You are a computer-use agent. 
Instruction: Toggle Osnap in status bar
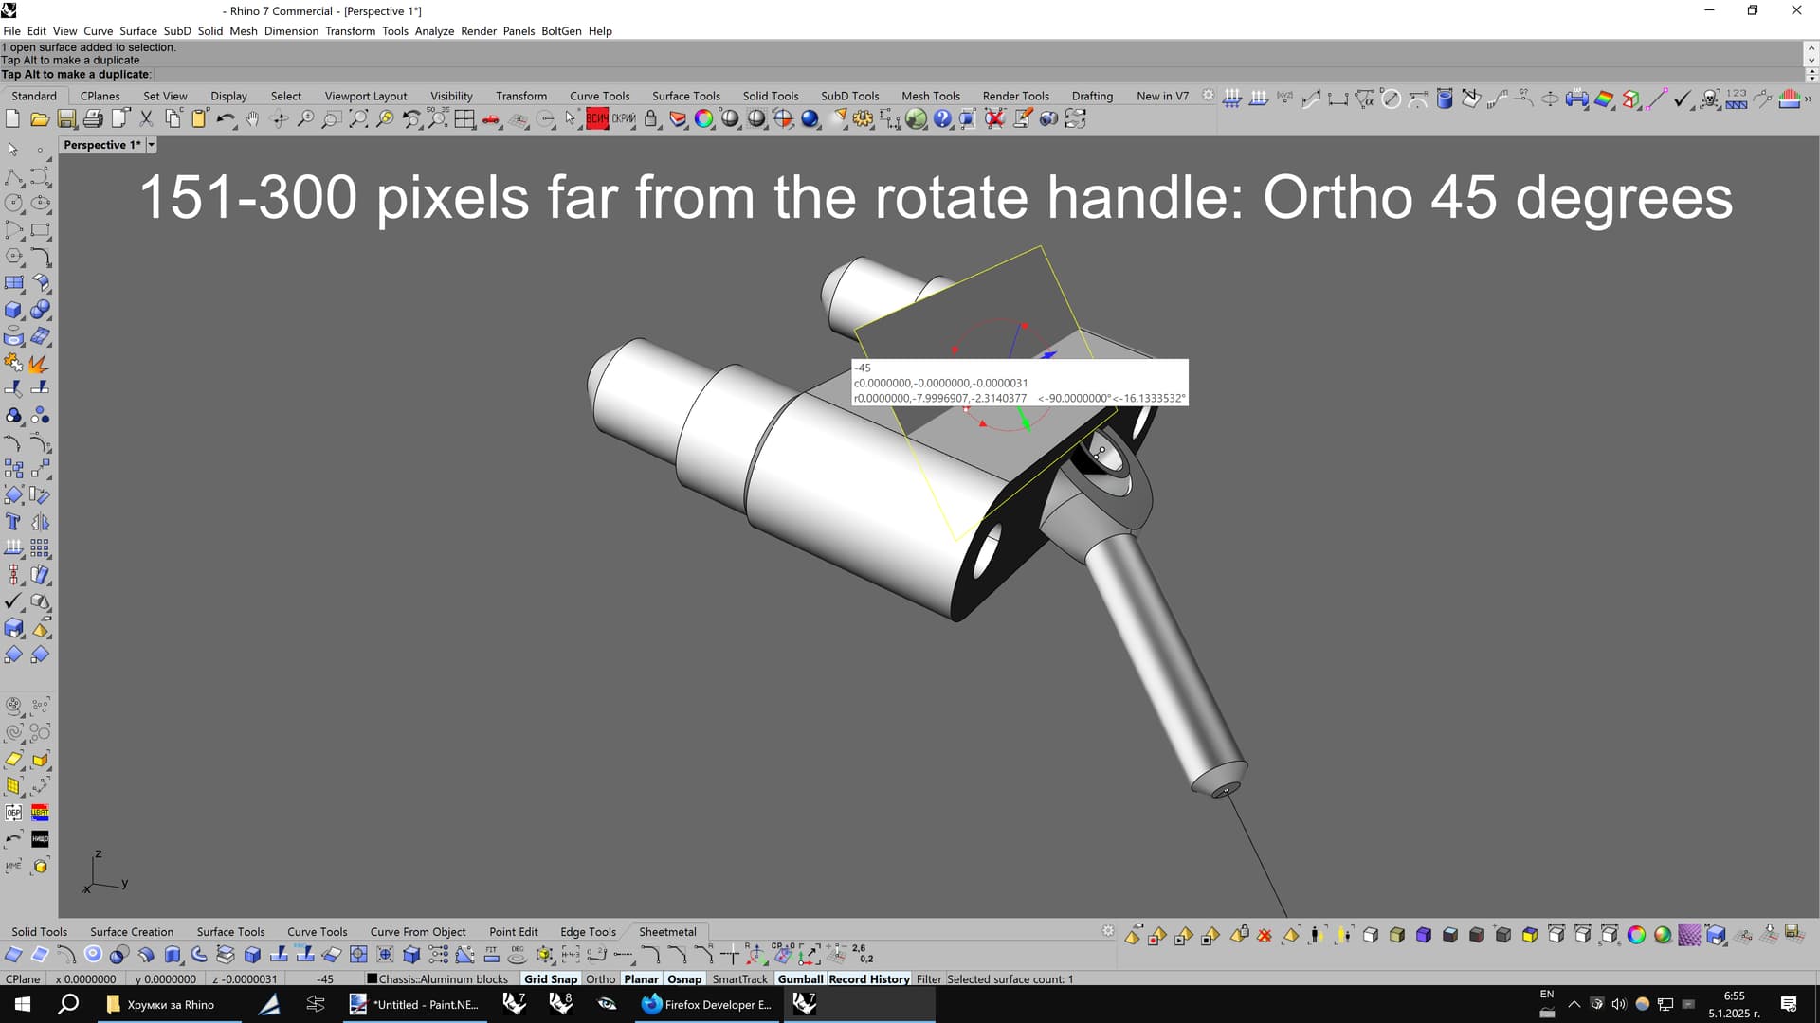tap(684, 979)
